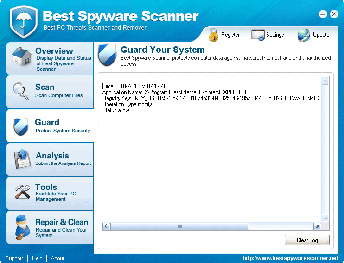Clear the guard log
The image size is (344, 263).
pyautogui.click(x=307, y=240)
